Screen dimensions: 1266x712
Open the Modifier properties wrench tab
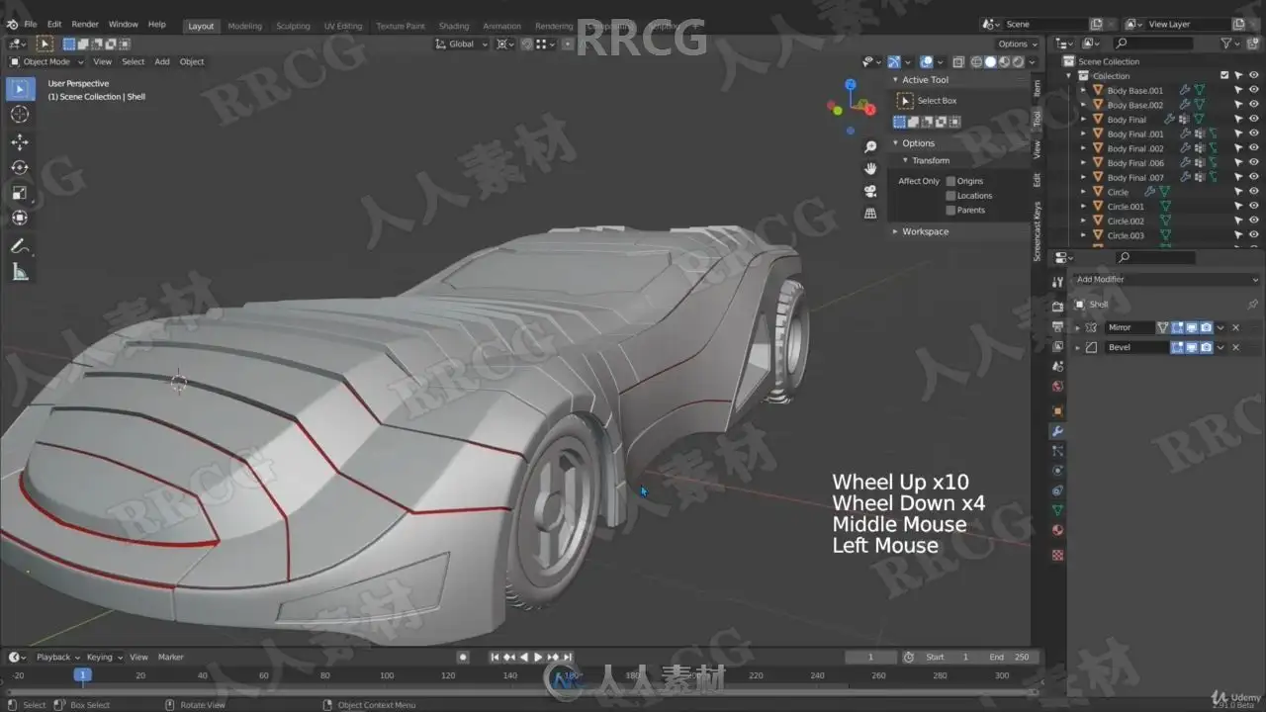coord(1057,431)
